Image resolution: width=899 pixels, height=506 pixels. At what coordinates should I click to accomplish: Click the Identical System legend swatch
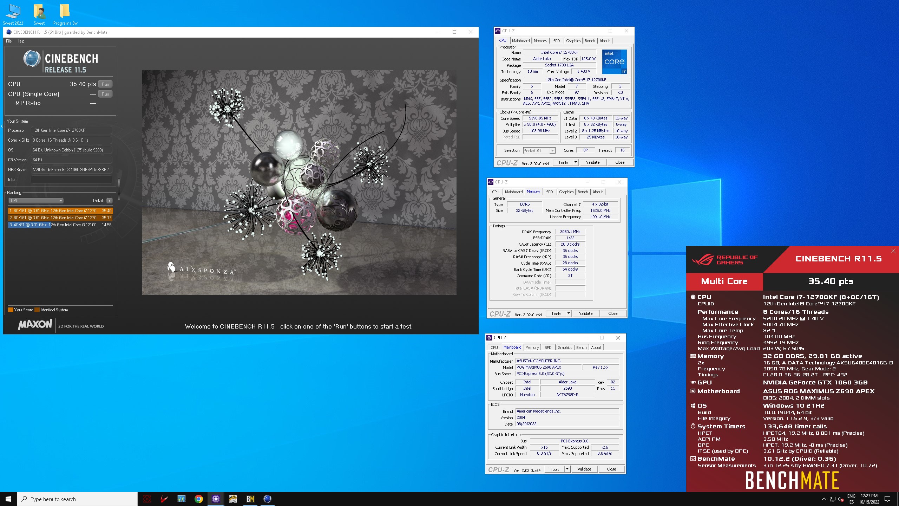tap(37, 310)
